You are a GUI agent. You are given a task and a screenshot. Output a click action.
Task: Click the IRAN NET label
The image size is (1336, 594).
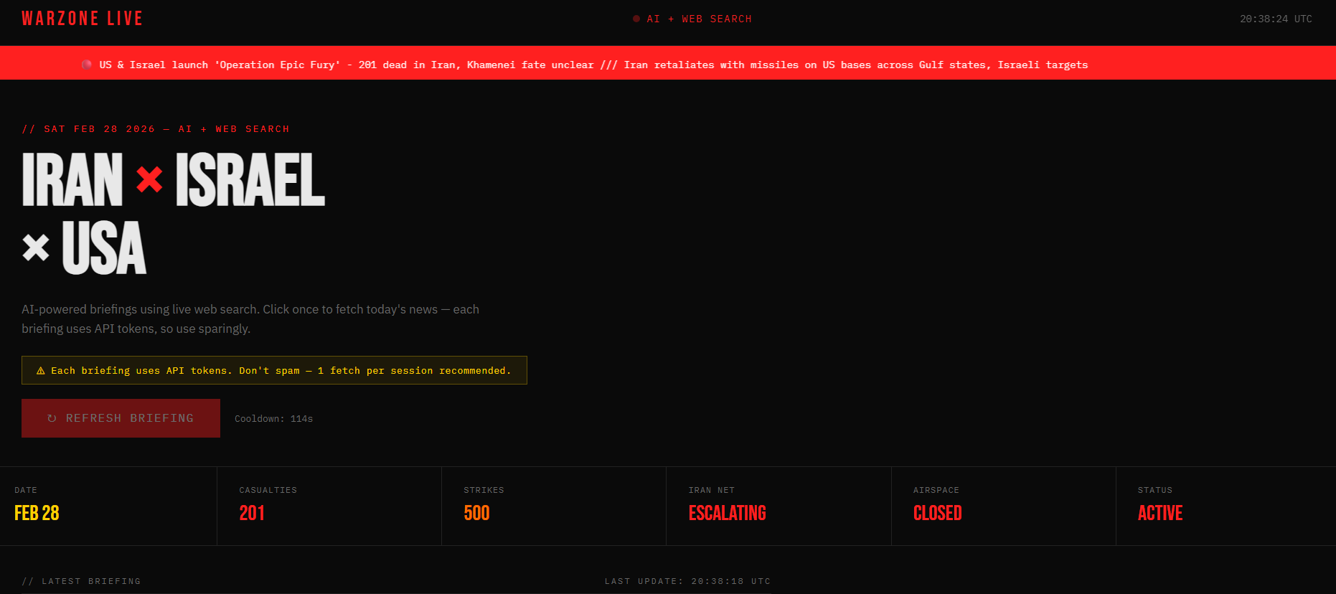711,490
